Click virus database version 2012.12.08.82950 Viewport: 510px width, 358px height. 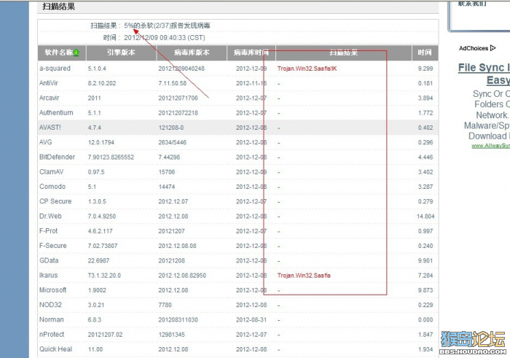coord(182,276)
